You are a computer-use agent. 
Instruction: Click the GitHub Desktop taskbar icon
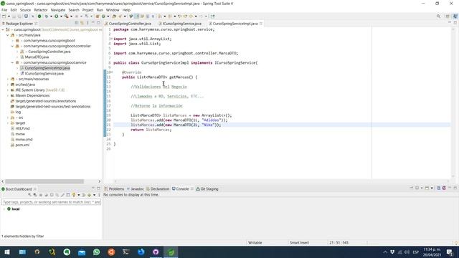pos(156,252)
